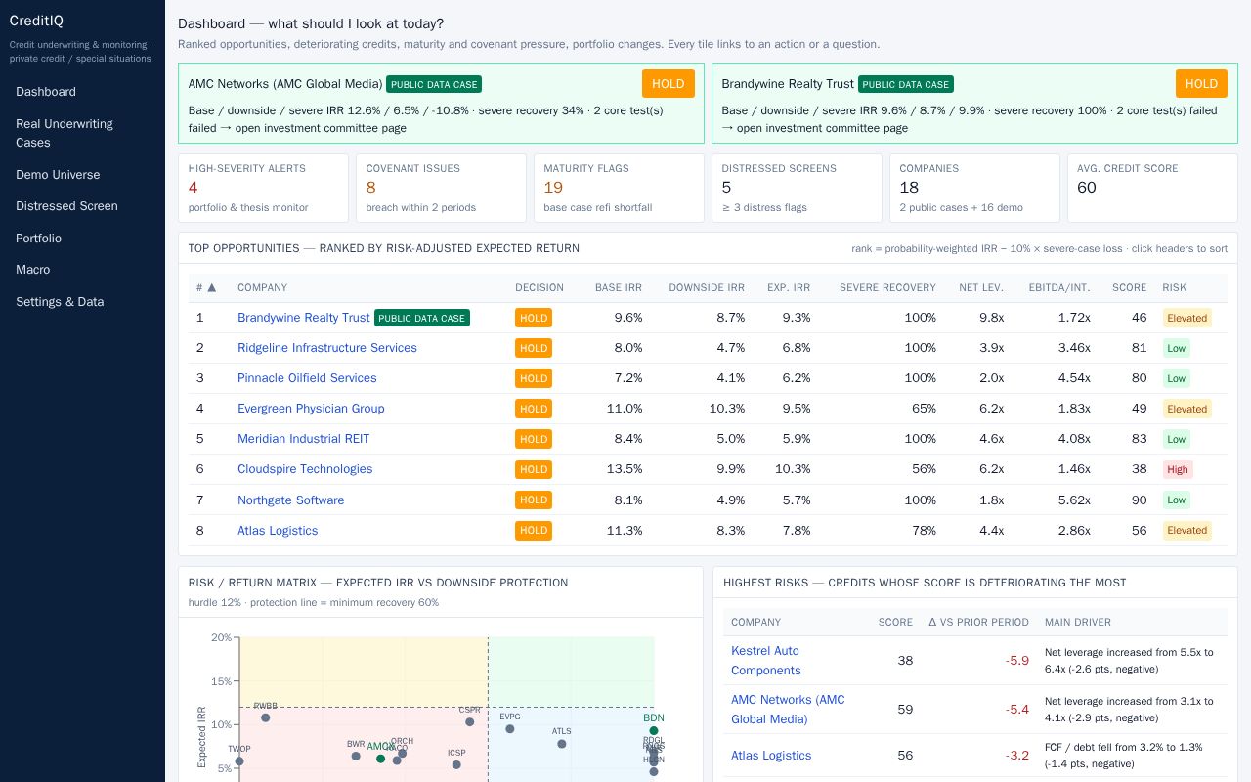The image size is (1251, 782).
Task: Click the HOLD badge in the Cloudspire row
Action: click(534, 469)
